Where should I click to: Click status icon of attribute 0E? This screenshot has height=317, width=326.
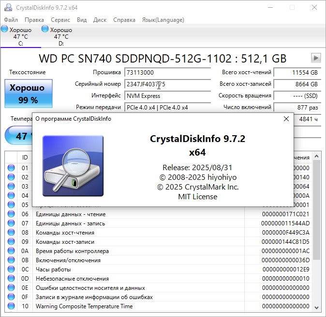click(x=11, y=287)
